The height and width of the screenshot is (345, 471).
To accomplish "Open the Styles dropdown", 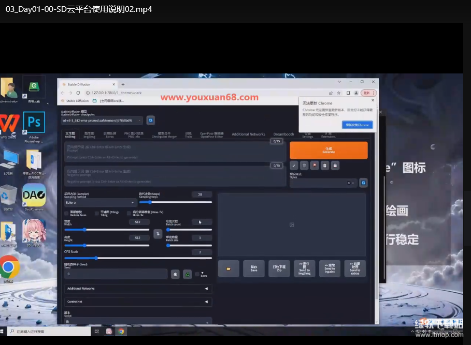I will pyautogui.click(x=323, y=183).
